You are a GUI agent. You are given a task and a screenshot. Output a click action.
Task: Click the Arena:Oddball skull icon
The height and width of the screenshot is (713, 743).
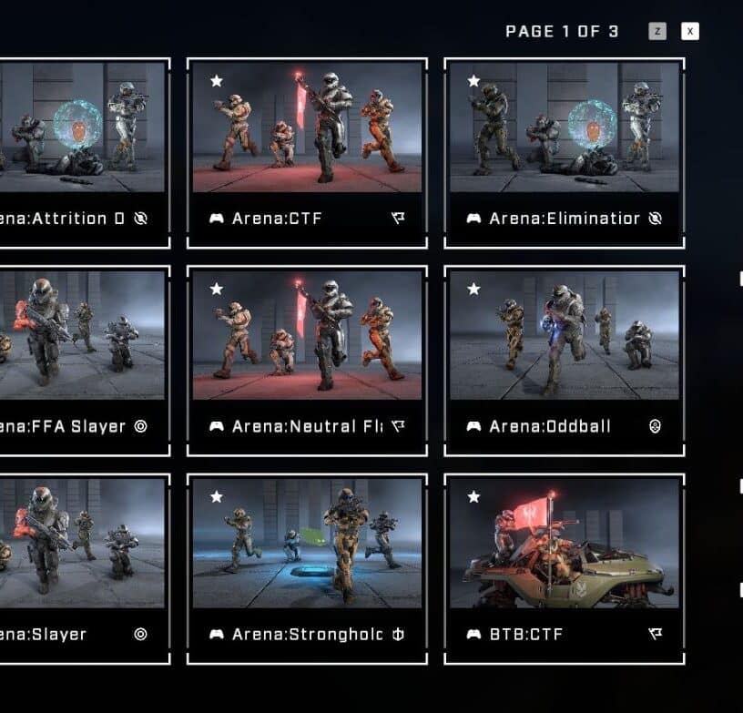pos(655,426)
